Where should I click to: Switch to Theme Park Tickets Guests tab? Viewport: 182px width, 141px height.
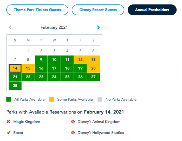(x=37, y=10)
